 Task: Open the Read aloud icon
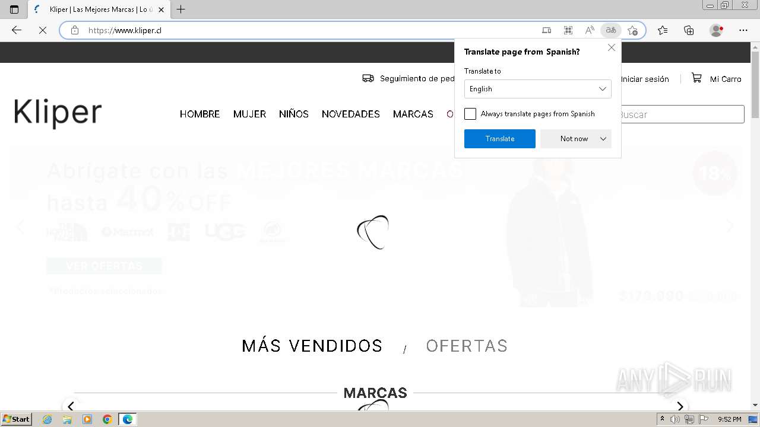coord(590,30)
